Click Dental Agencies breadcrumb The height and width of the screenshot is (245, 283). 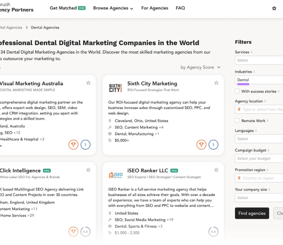coord(45,28)
